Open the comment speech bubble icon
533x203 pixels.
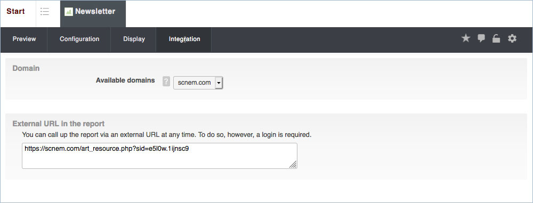pyautogui.click(x=481, y=38)
